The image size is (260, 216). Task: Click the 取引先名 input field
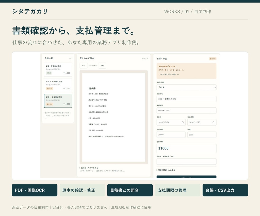click(186, 99)
